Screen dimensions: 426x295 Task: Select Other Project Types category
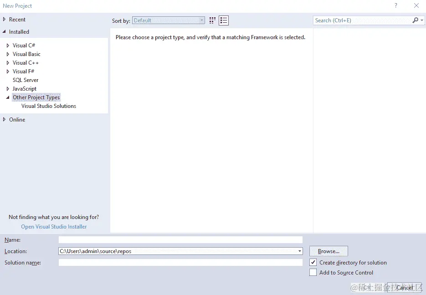pyautogui.click(x=36, y=97)
